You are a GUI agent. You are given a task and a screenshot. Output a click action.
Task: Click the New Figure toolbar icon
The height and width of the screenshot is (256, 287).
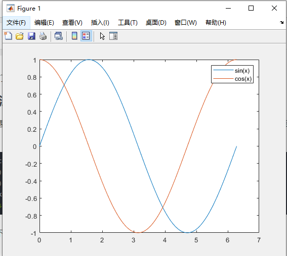[x=8, y=36]
